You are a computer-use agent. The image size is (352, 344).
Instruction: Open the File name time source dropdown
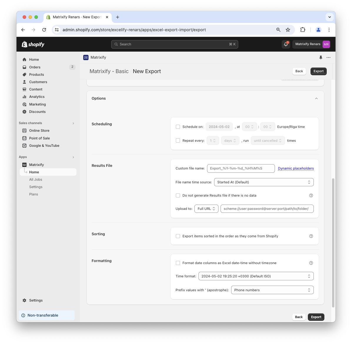pyautogui.click(x=263, y=182)
